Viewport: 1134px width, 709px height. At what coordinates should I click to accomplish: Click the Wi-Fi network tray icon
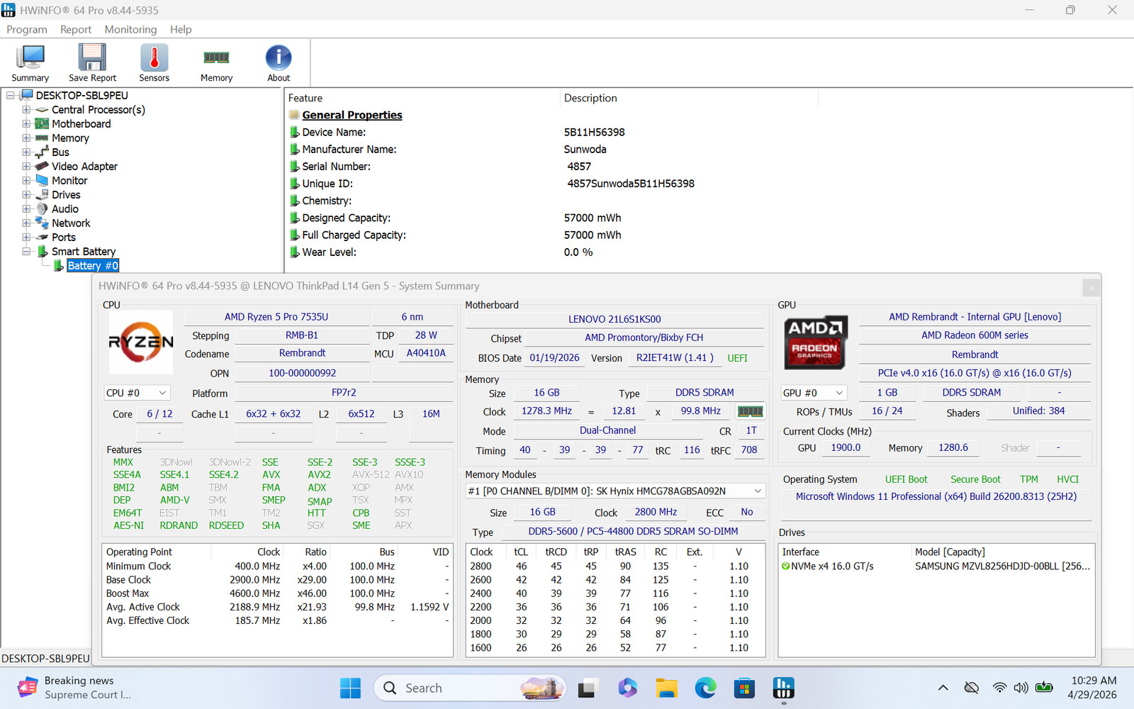coord(999,688)
